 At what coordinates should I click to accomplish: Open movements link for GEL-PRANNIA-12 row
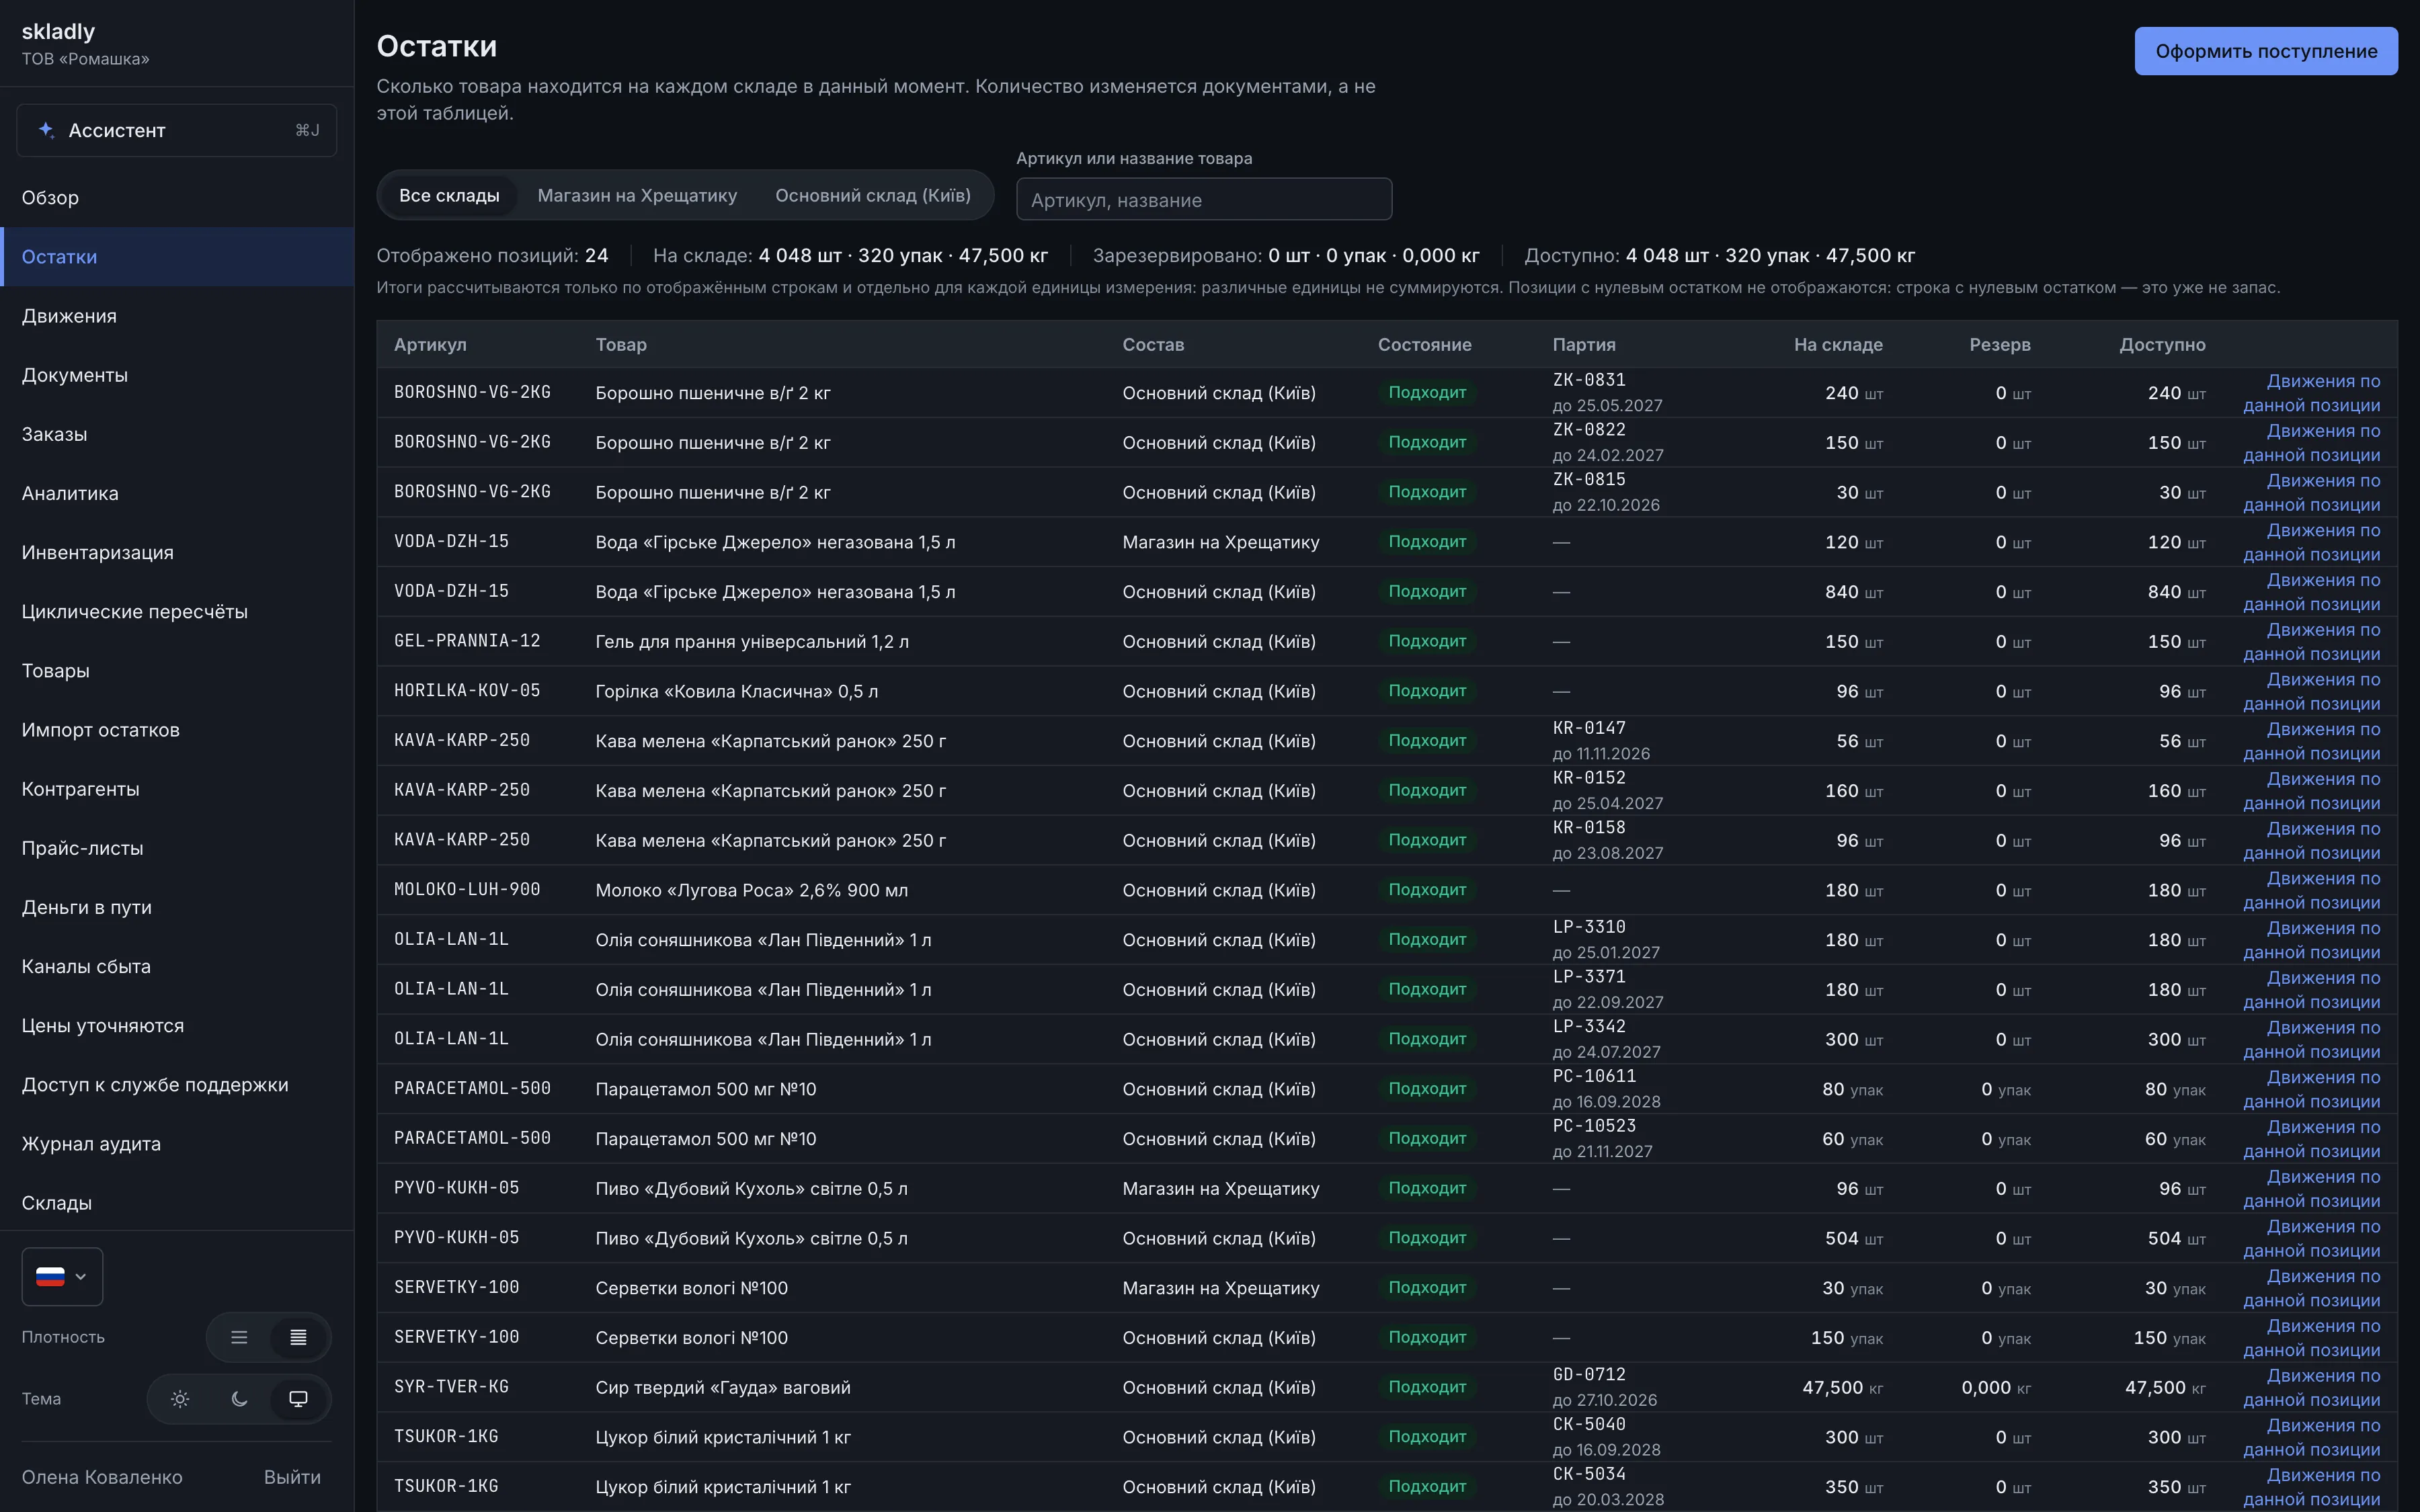pos(2311,641)
